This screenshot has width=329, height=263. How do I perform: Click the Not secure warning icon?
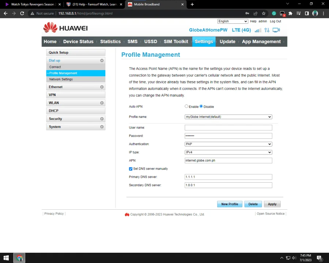[32, 14]
